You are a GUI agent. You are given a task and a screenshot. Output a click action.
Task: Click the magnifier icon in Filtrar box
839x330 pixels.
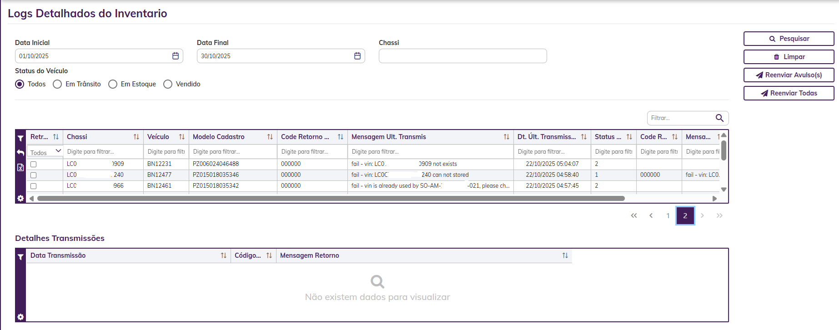[719, 118]
